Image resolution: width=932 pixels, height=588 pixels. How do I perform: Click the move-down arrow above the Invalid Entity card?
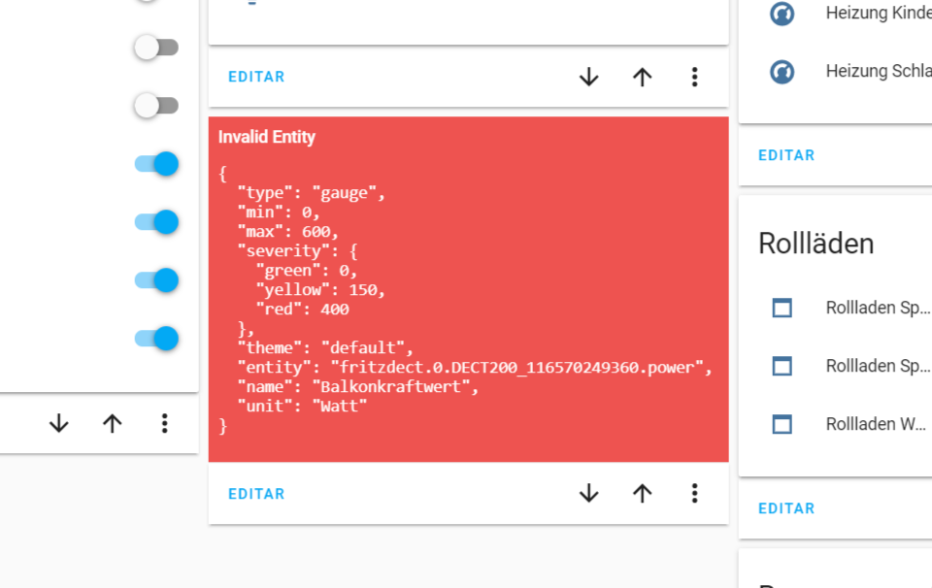[x=588, y=77]
